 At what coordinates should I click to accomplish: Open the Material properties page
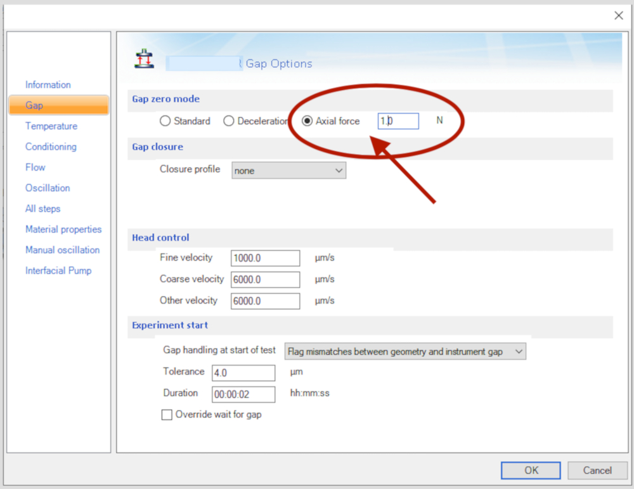(63, 230)
